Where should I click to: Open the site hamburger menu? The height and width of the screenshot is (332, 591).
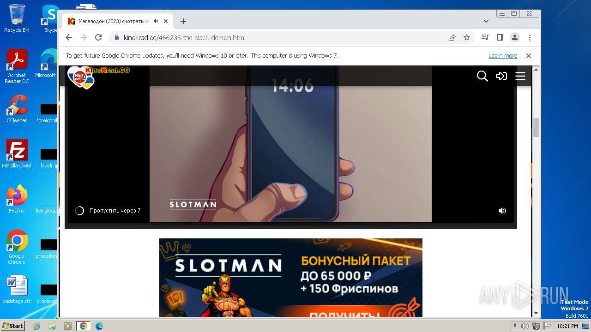(520, 76)
